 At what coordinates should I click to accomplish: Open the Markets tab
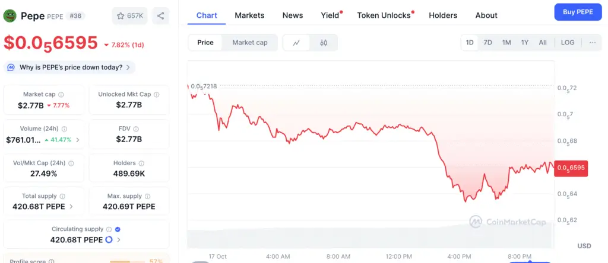[249, 15]
